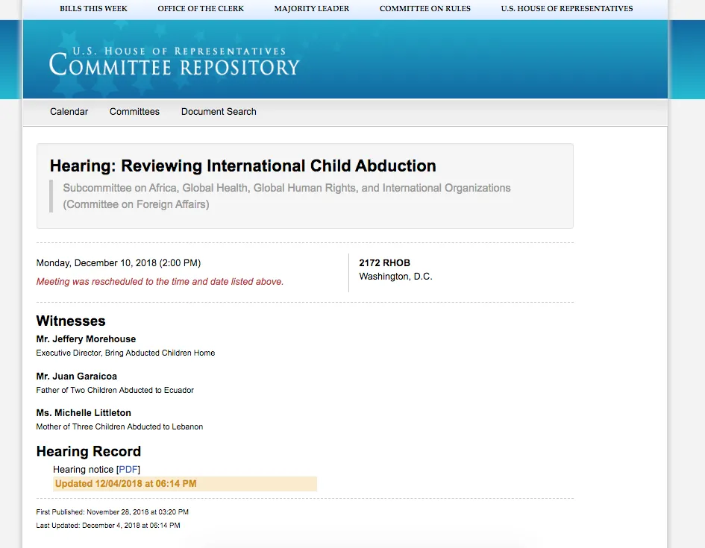This screenshot has width=705, height=548.
Task: Select the hearing title heading
Action: coord(242,166)
